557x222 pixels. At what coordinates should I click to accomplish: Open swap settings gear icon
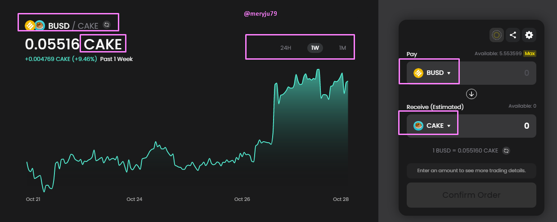529,35
